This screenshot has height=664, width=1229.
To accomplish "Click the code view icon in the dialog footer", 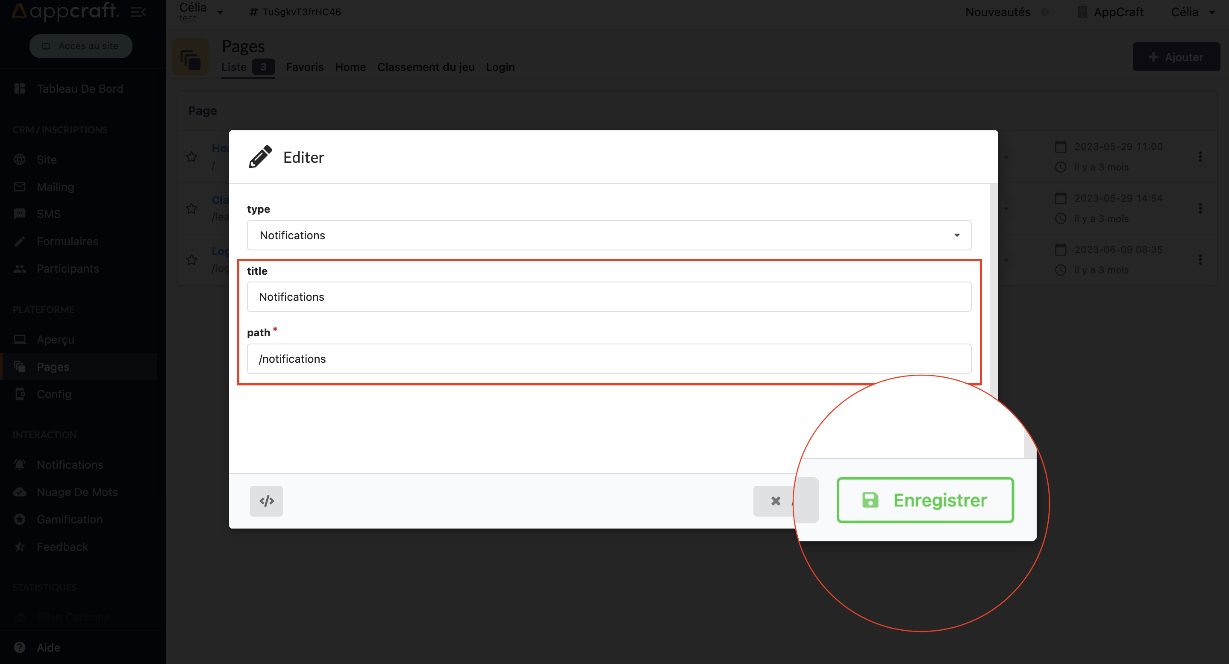I will tap(266, 501).
